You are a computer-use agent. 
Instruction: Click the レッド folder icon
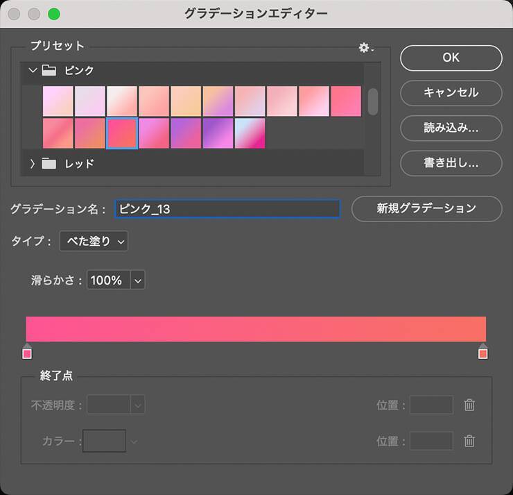[49, 164]
